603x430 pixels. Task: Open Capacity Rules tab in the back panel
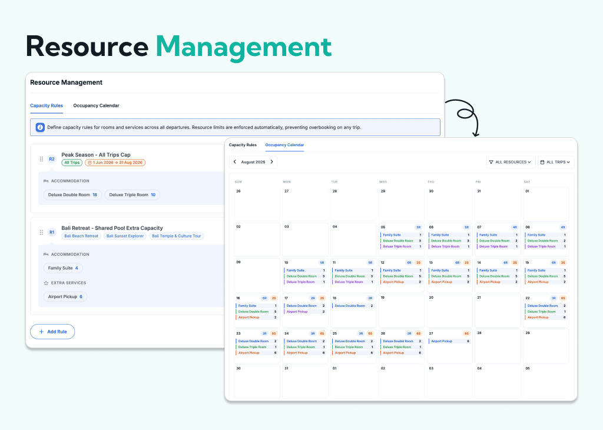click(x=47, y=105)
